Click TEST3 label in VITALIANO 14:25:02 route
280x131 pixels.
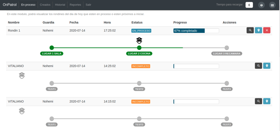coord(227,89)
